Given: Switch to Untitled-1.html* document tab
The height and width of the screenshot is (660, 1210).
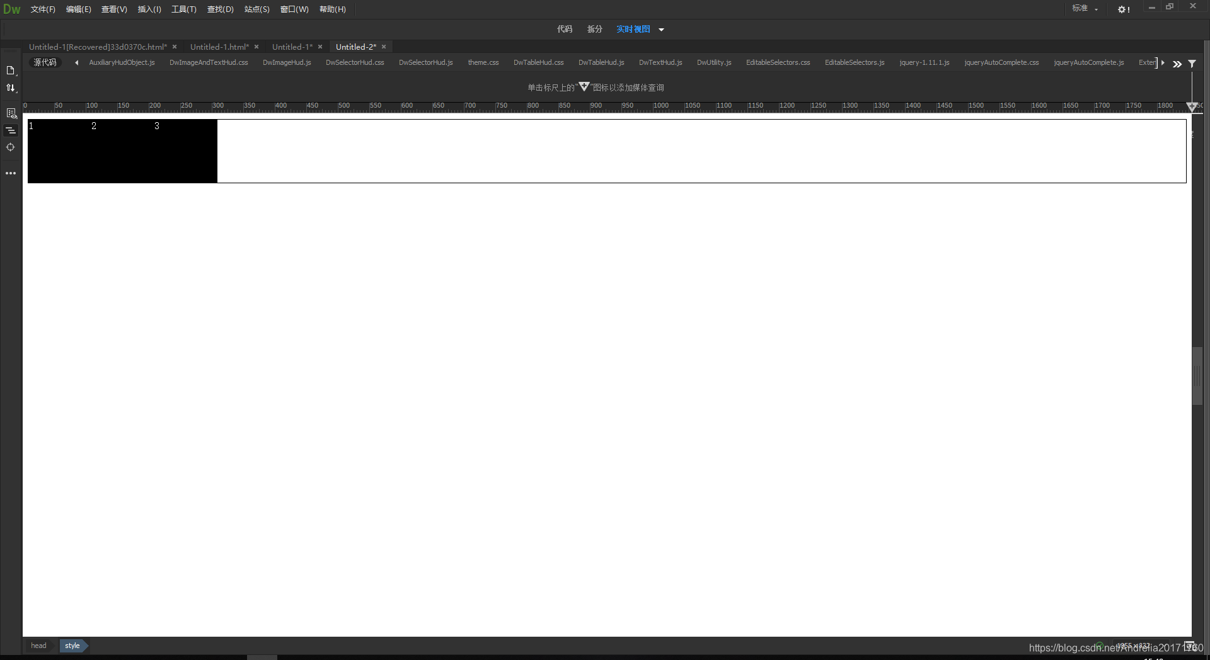Looking at the screenshot, I should (x=219, y=47).
